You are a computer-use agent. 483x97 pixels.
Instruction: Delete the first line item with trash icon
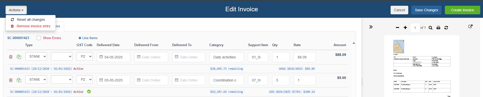pyautogui.click(x=11, y=57)
